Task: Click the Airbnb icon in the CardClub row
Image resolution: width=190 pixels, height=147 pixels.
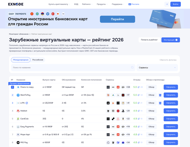Action: coord(118,119)
